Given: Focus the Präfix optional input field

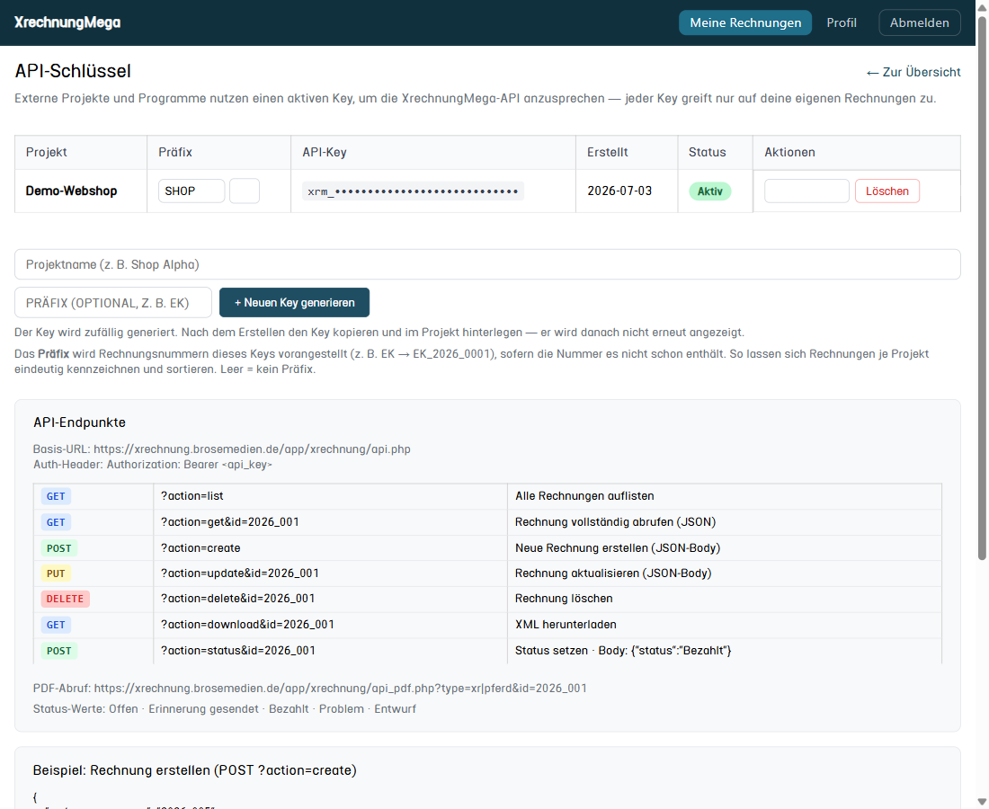Looking at the screenshot, I should (x=113, y=303).
